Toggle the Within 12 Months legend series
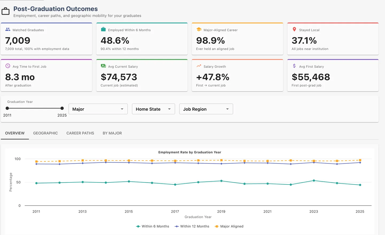The height and width of the screenshot is (235, 385). tap(192, 226)
